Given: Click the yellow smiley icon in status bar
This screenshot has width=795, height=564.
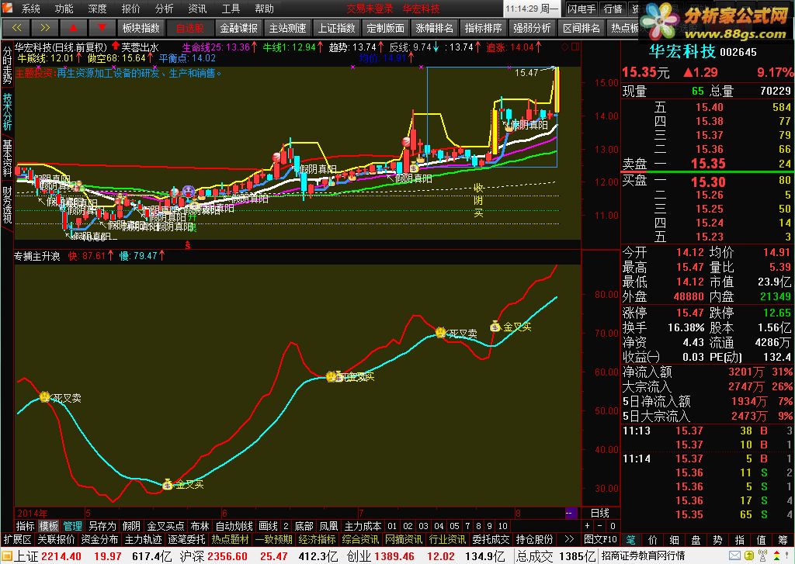Looking at the screenshot, I should coord(748,556).
